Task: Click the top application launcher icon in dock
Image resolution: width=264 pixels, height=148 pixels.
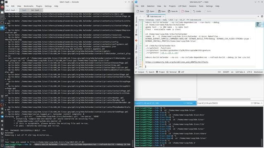Action: pos(2,2)
